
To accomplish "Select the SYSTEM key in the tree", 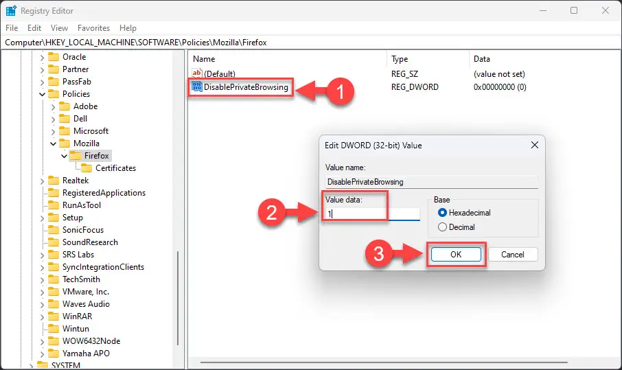I will (x=65, y=365).
